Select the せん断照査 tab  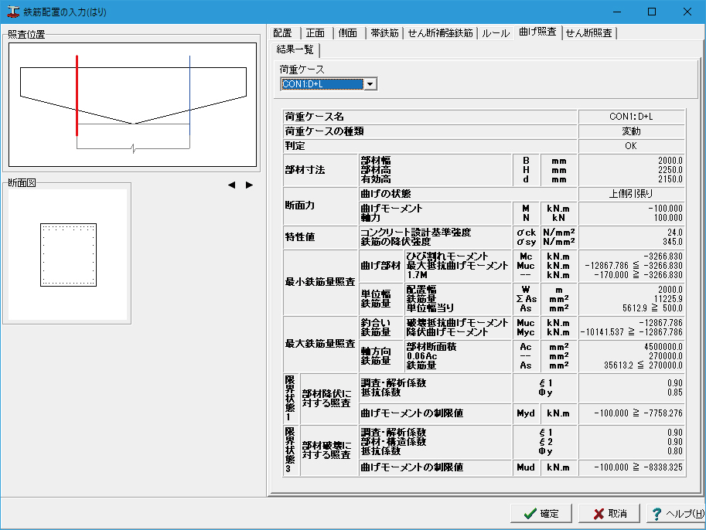588,33
